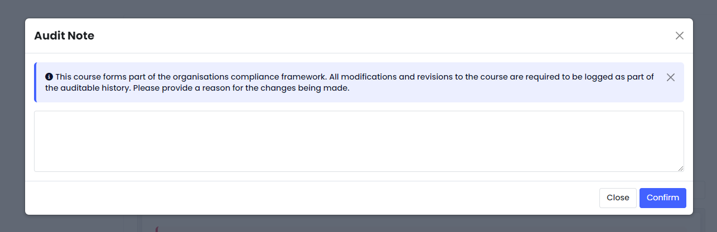This screenshot has height=232, width=717.
Task: Click the X at the alert banner's right
Action: coord(671,77)
